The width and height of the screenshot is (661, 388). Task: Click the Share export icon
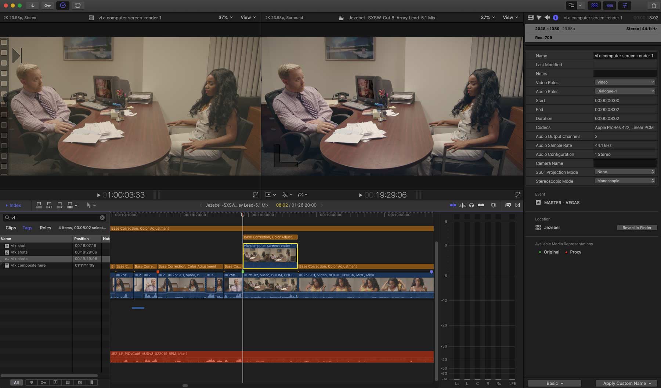[654, 5]
